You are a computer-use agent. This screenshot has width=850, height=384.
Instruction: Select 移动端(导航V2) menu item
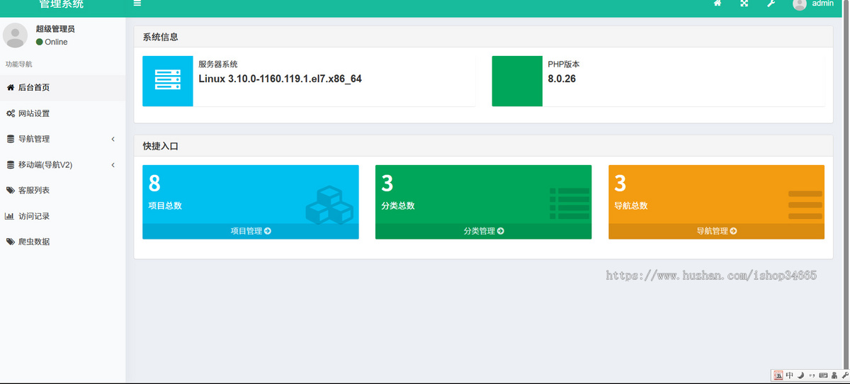point(63,164)
